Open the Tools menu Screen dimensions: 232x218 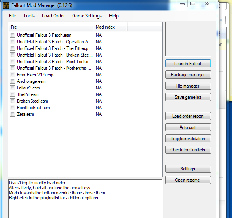pyautogui.click(x=29, y=16)
